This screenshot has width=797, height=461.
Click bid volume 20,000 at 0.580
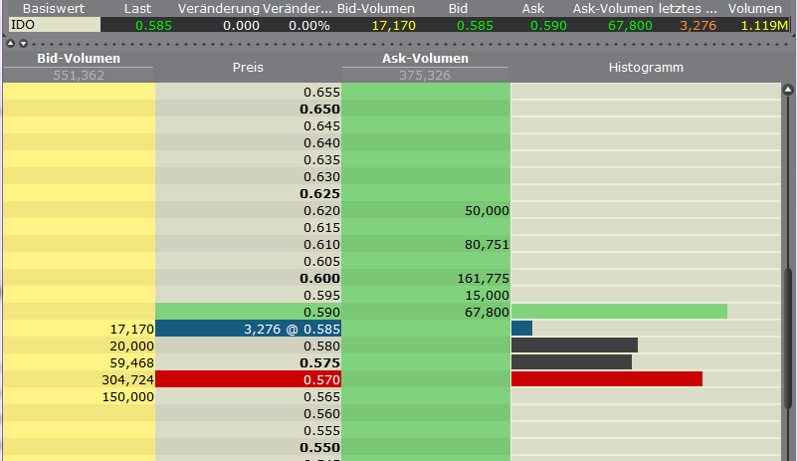(x=131, y=346)
